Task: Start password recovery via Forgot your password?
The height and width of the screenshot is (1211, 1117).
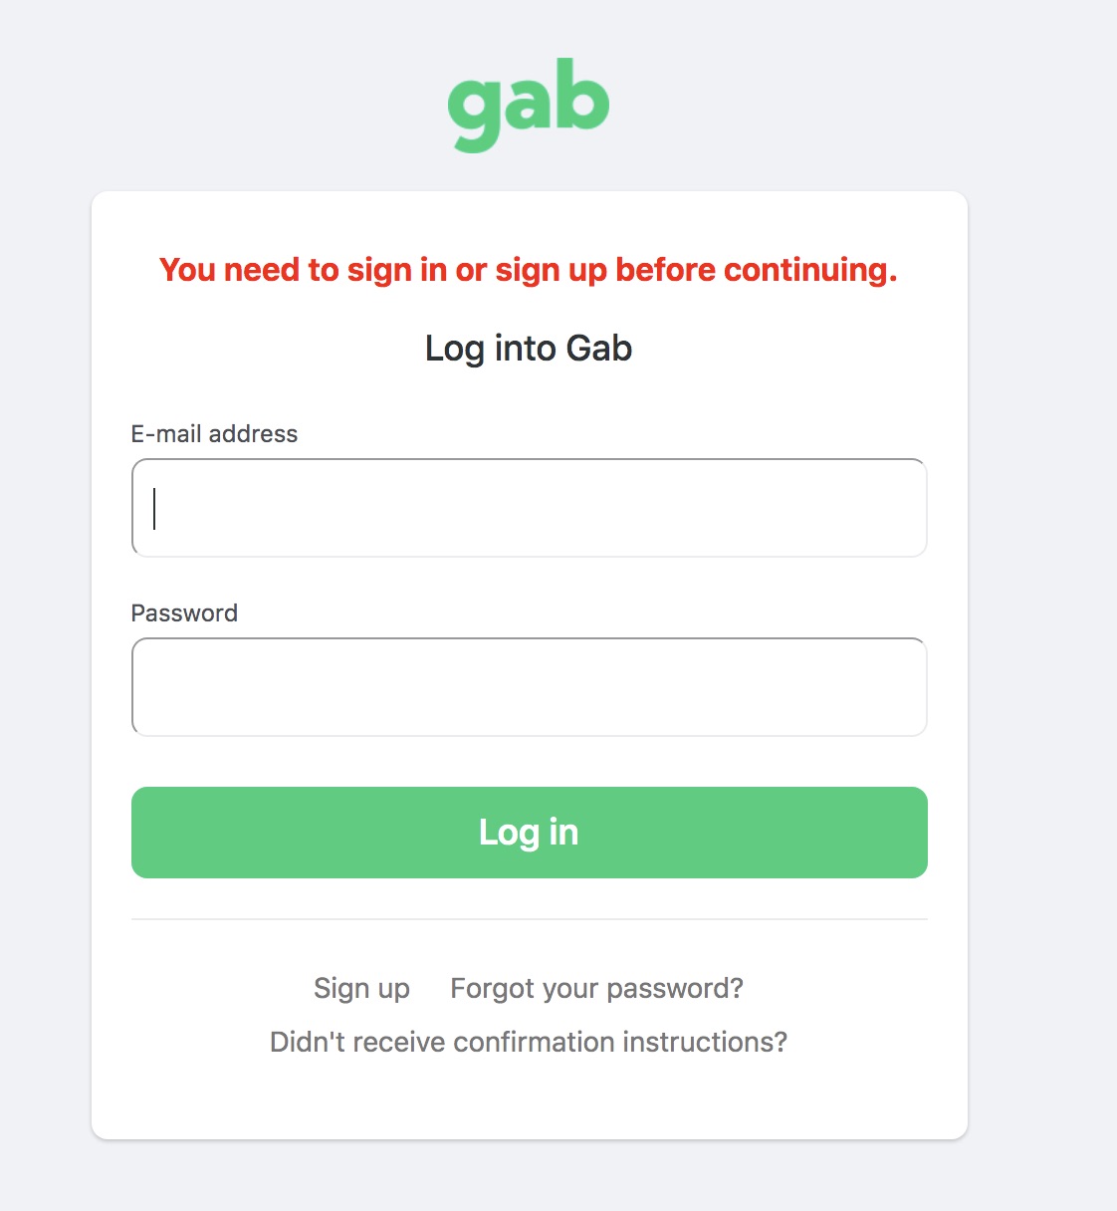Action: point(596,988)
